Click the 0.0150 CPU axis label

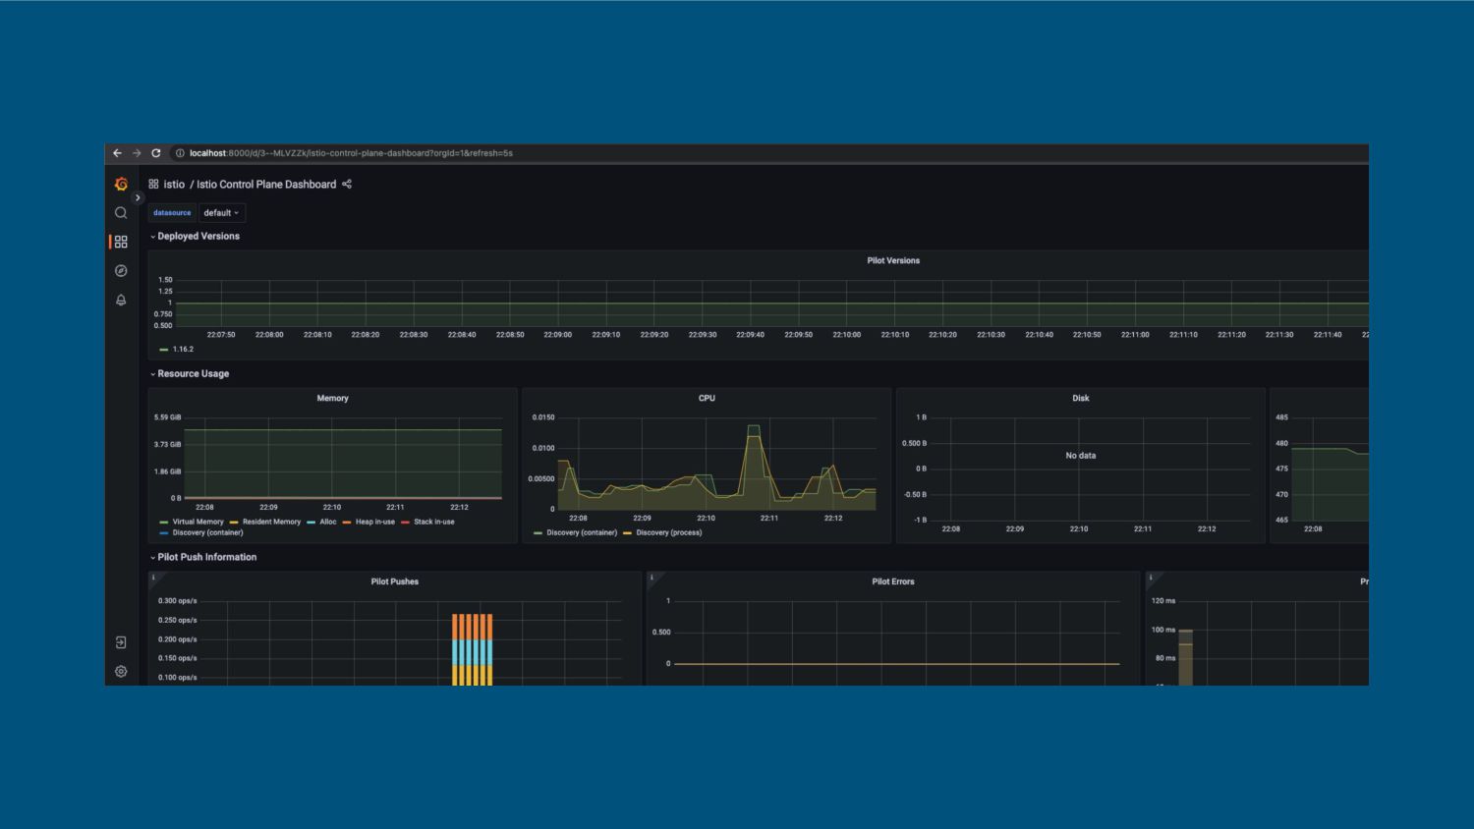point(543,417)
